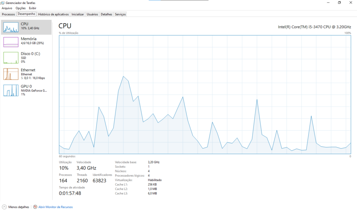Select the CPU mini graph thumbnail
Image resolution: width=357 pixels, height=213 pixels.
pos(11,27)
